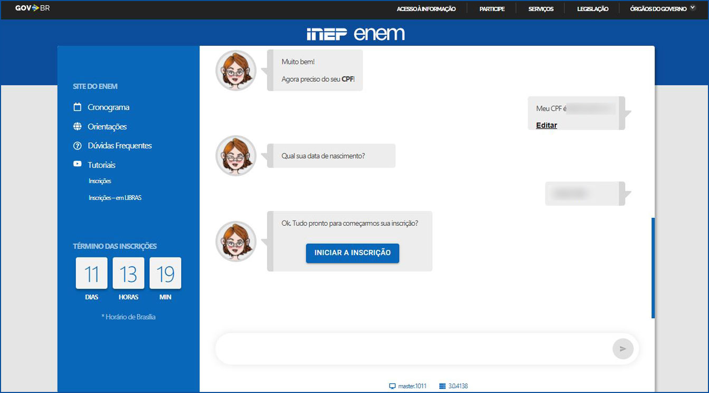Image resolution: width=709 pixels, height=393 pixels.
Task: Open the Inscrições – em LIBRAS link
Action: click(115, 198)
